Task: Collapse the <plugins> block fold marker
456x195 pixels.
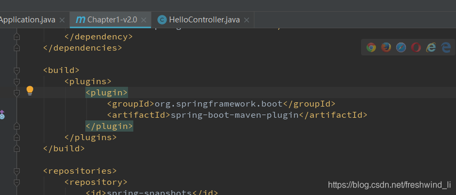Action: click(x=17, y=82)
